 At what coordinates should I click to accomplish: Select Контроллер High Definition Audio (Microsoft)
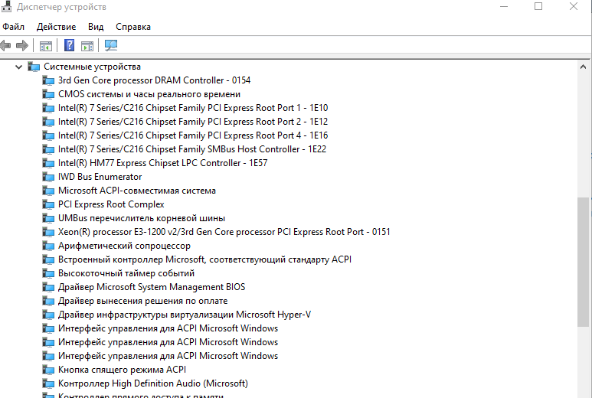(x=153, y=383)
